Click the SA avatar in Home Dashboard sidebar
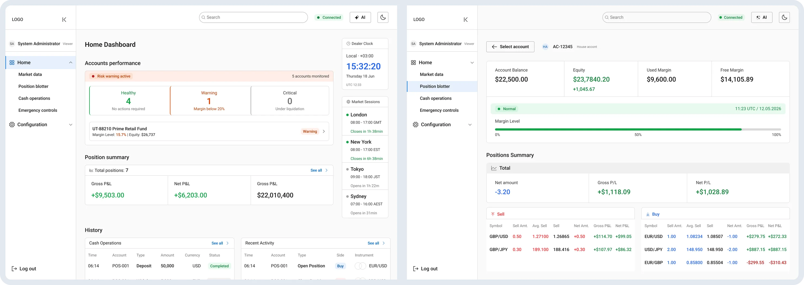Screen dimensions: 804x285 pyautogui.click(x=12, y=44)
